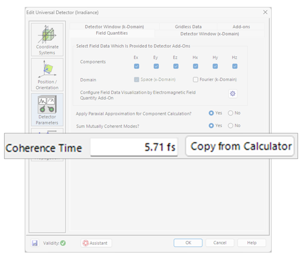Click the 'Configure Field Data Visualization' description text

pos(138,95)
